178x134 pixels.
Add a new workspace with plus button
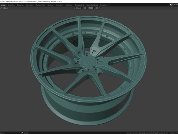coord(109,5)
